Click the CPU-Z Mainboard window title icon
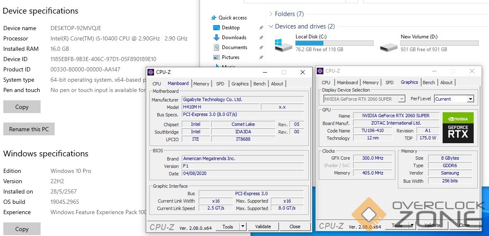Image resolution: width=489 pixels, height=236 pixels. [x=151, y=72]
